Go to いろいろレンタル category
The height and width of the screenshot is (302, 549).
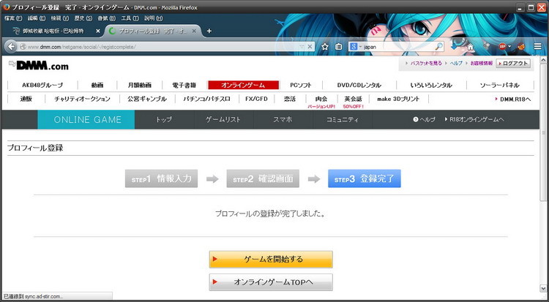point(431,85)
